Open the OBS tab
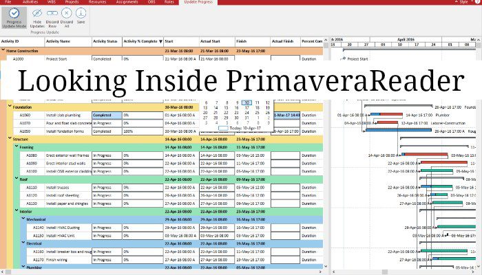The height and width of the screenshot is (275, 482). 151,2
